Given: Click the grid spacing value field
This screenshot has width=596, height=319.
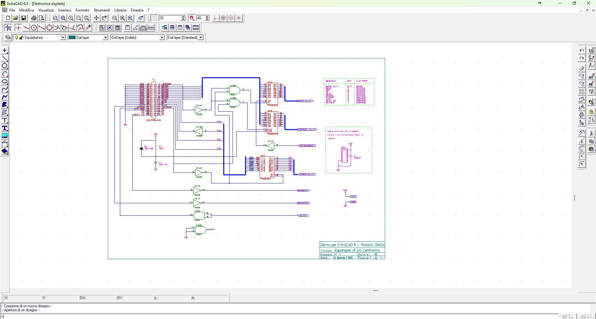Looking at the screenshot, I should [170, 18].
